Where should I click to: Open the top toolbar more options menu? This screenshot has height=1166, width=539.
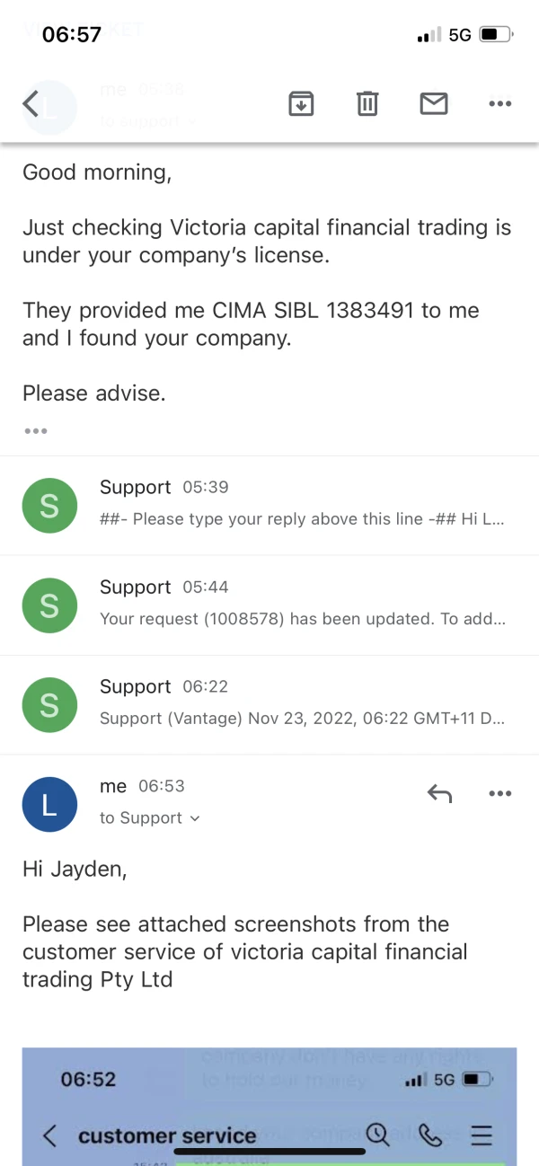pyautogui.click(x=499, y=104)
